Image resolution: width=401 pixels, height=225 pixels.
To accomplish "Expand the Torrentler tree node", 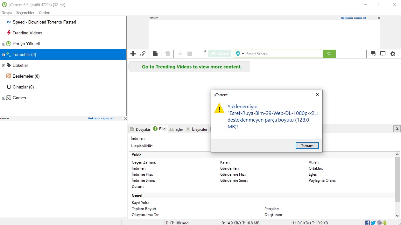I will pos(4,55).
